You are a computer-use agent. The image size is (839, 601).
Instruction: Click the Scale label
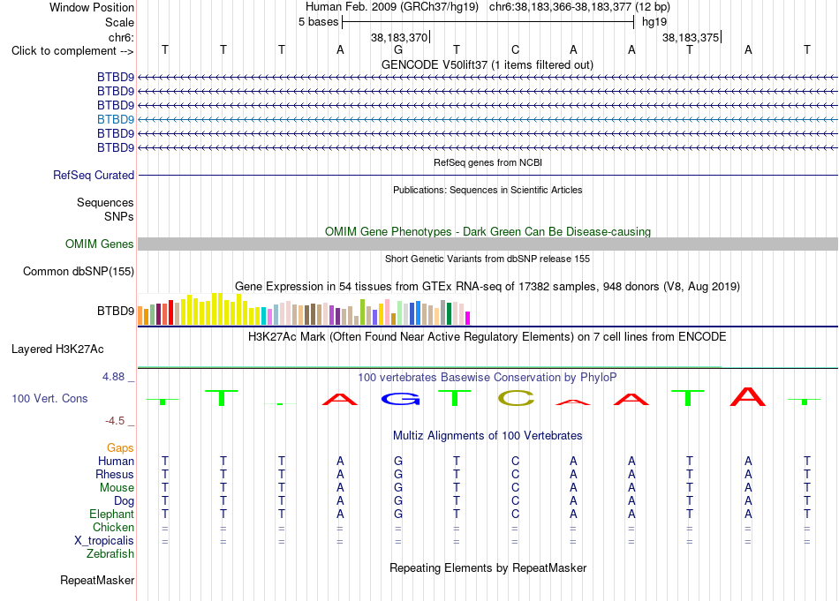point(119,22)
